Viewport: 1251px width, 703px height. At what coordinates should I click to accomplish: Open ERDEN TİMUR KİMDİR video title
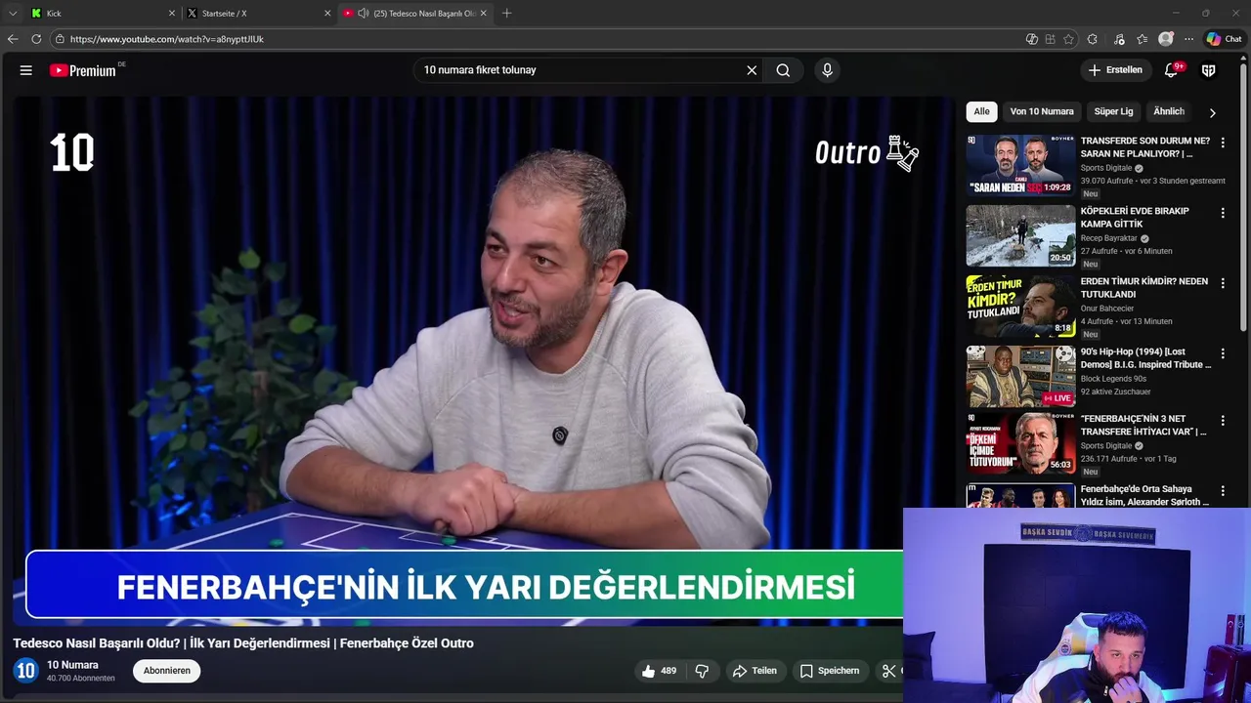(1143, 288)
